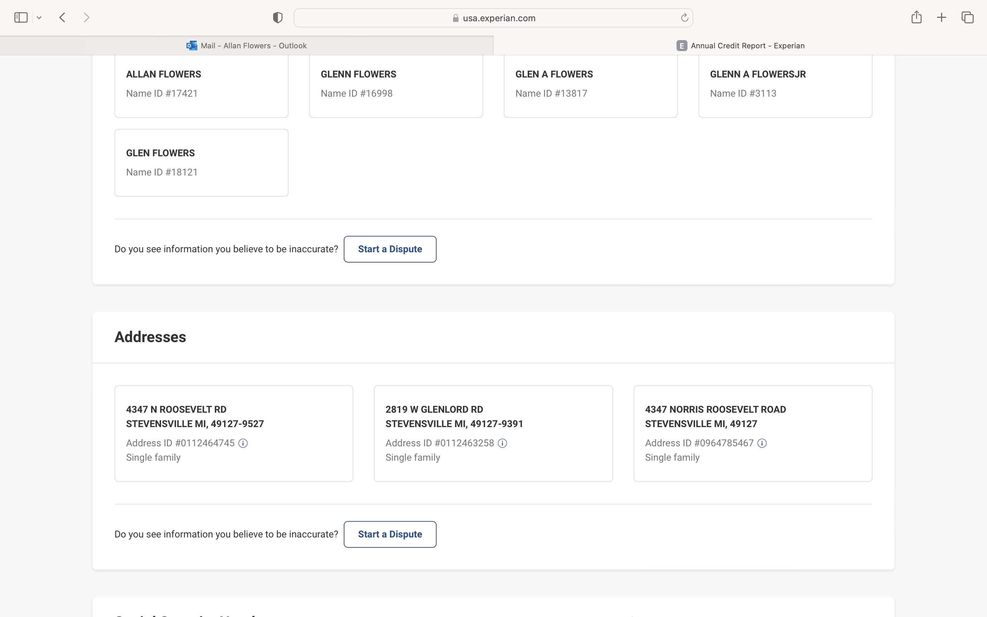The width and height of the screenshot is (987, 617).
Task: Open a new tab with plus icon
Action: click(941, 17)
